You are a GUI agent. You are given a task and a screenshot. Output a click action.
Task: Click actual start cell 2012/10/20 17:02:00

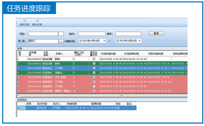coord(159,73)
